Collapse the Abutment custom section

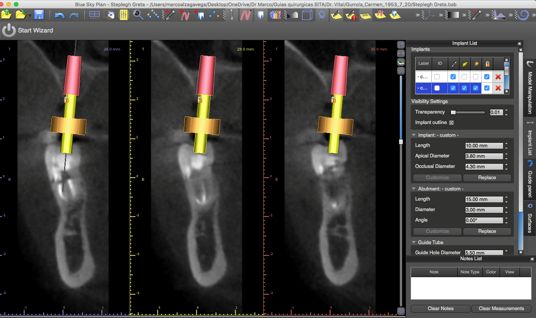pos(414,189)
